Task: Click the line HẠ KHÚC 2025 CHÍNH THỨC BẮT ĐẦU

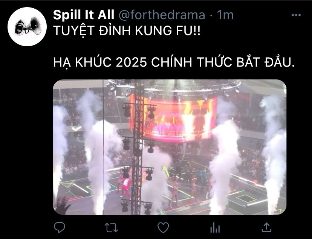Action: coord(173,62)
